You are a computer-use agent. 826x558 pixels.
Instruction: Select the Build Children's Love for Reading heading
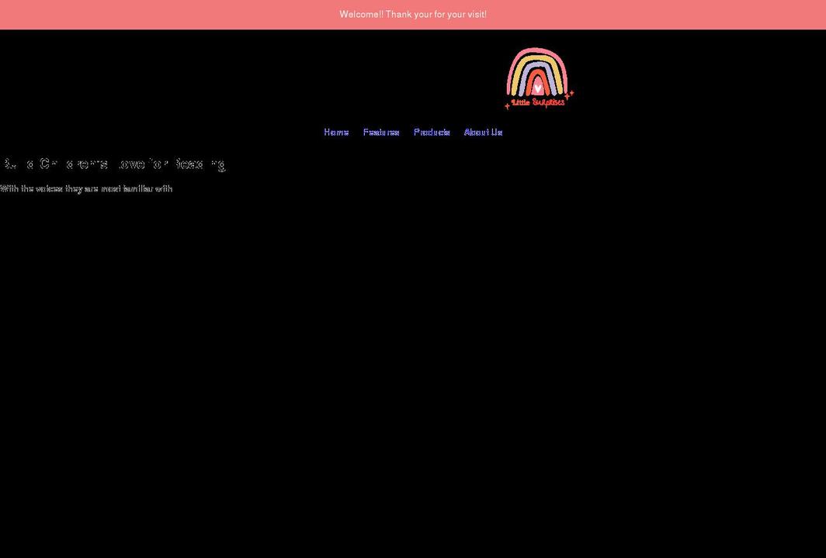point(113,164)
